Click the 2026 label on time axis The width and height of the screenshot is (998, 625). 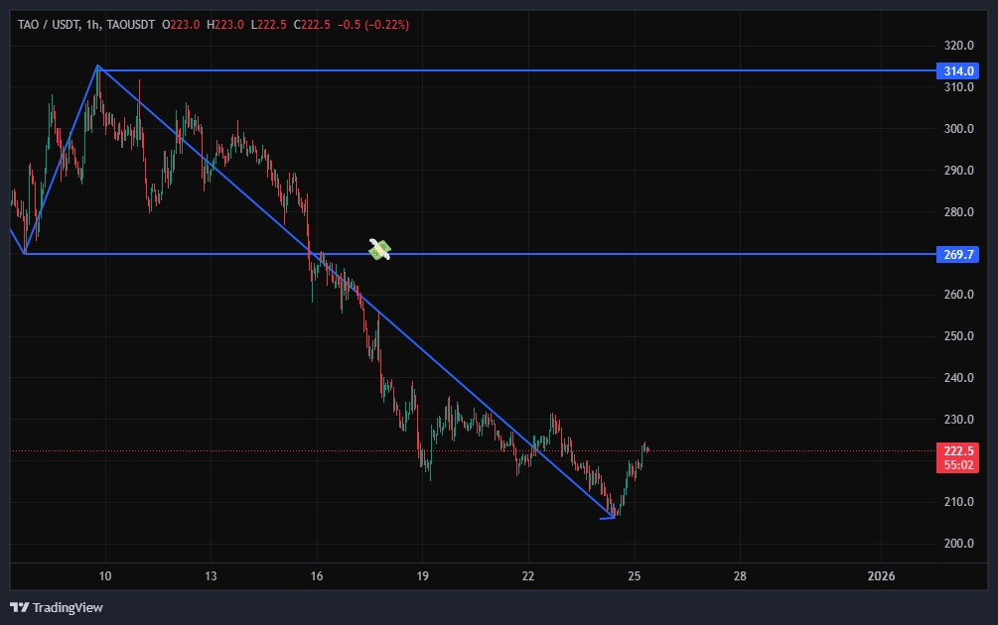click(x=880, y=576)
